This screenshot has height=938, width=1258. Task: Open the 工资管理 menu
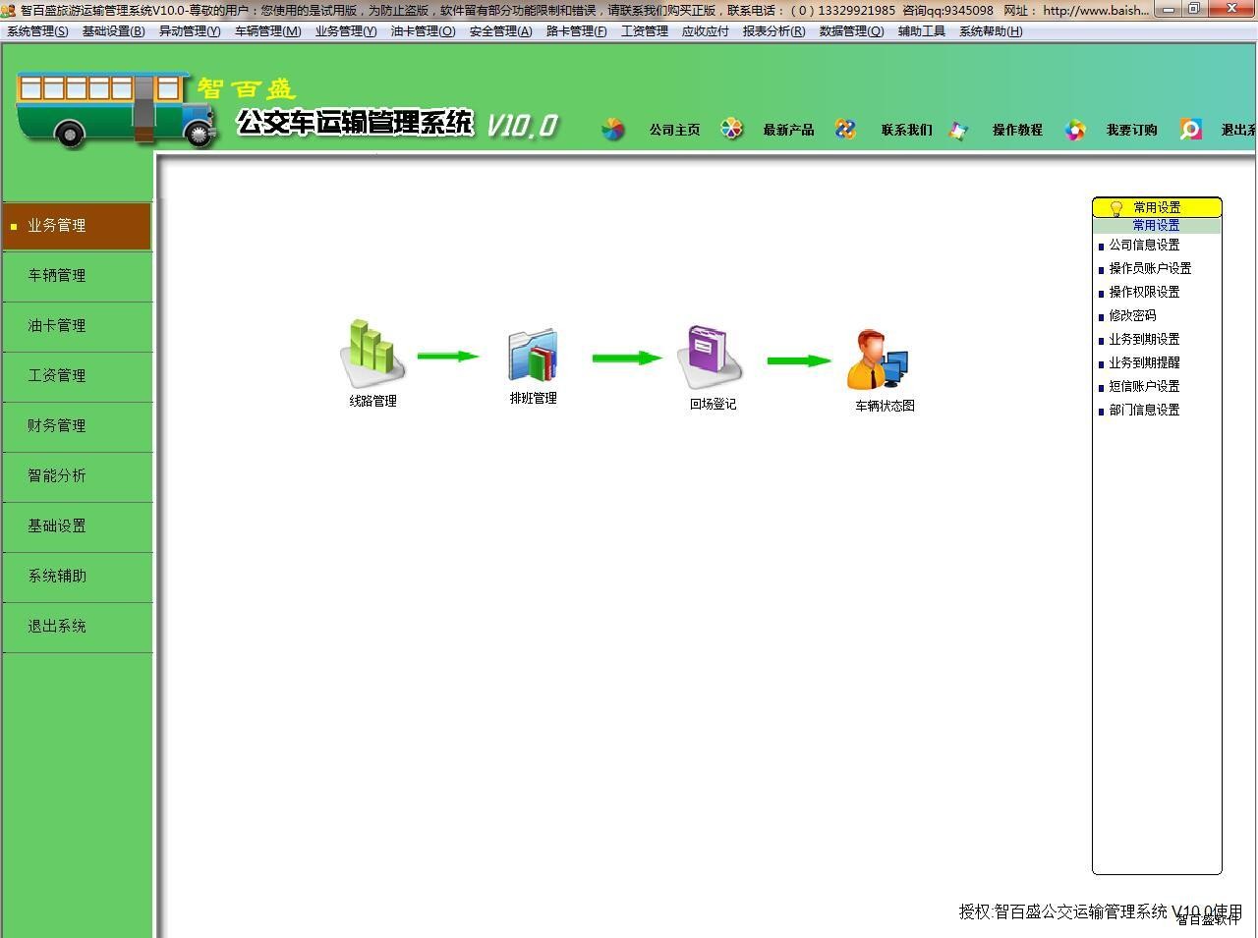(645, 31)
